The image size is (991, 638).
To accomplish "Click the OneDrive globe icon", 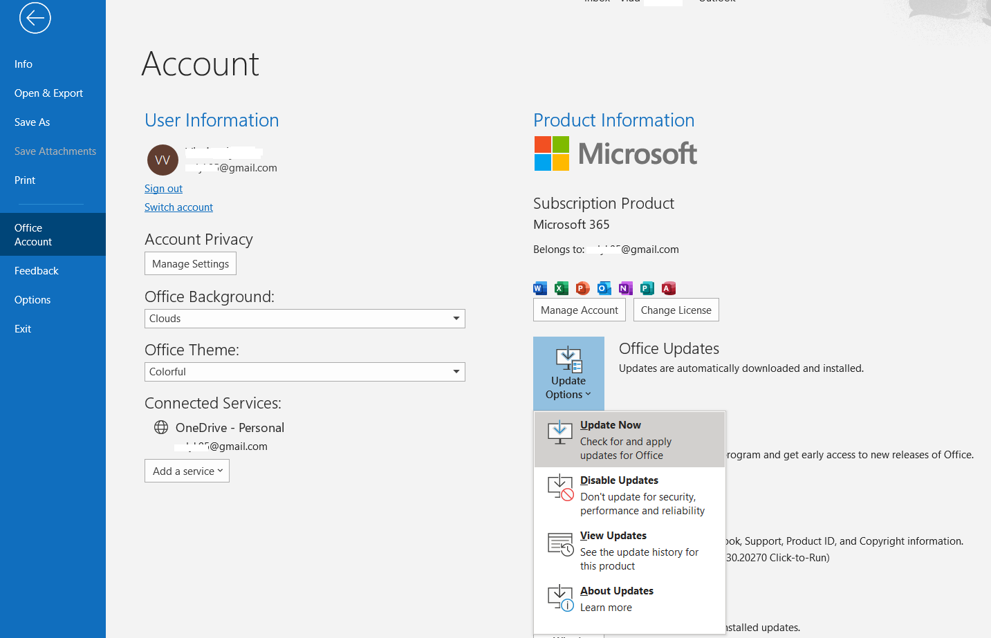I will [161, 427].
